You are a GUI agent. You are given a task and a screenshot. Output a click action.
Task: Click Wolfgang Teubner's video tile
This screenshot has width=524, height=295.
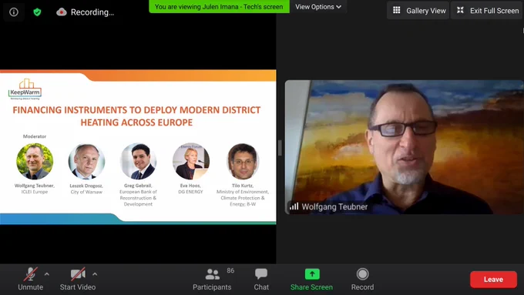[404, 147]
